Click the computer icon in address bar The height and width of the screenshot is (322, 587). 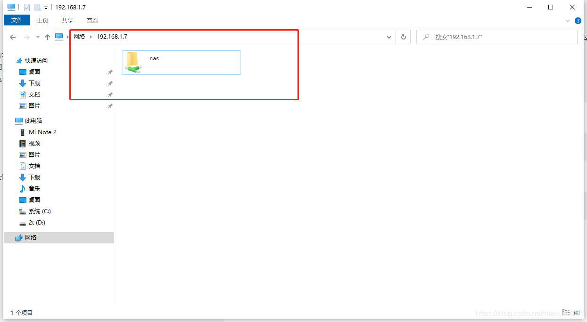coord(59,37)
